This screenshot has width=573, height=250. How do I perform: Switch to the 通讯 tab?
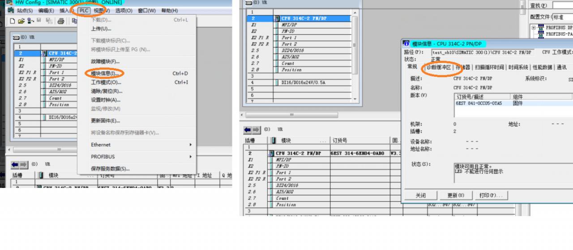(x=561, y=67)
